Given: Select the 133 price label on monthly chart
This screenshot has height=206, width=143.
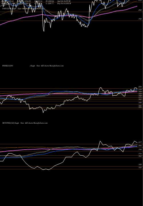Looking at the screenshot, I should (x=140, y=165).
